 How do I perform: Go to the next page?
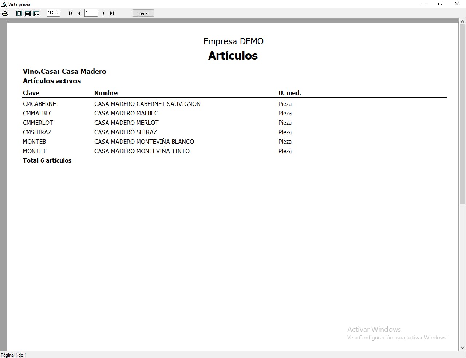pos(104,13)
